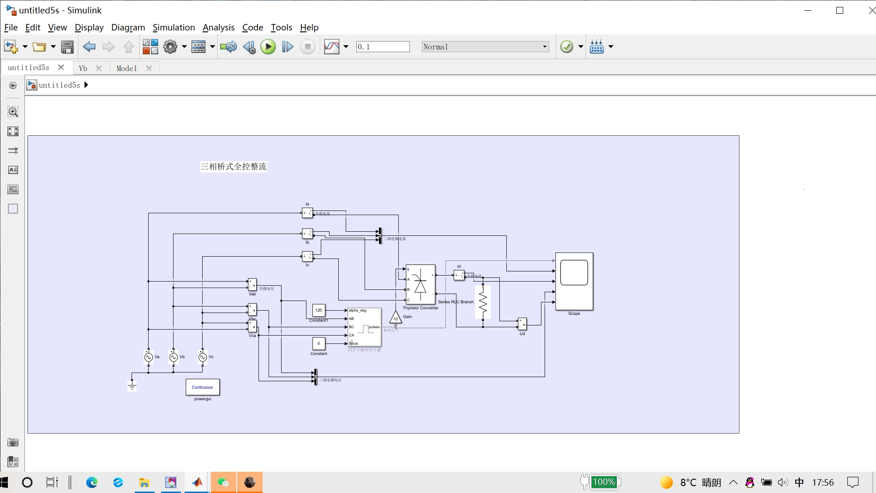Open the Simulation menu
876x493 pixels.
click(174, 27)
